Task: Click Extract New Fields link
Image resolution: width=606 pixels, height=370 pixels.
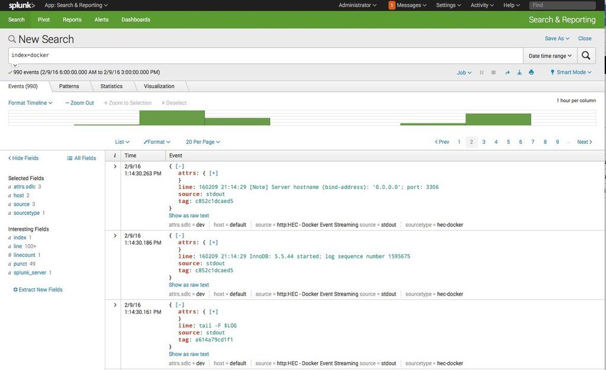Action: 38,289
